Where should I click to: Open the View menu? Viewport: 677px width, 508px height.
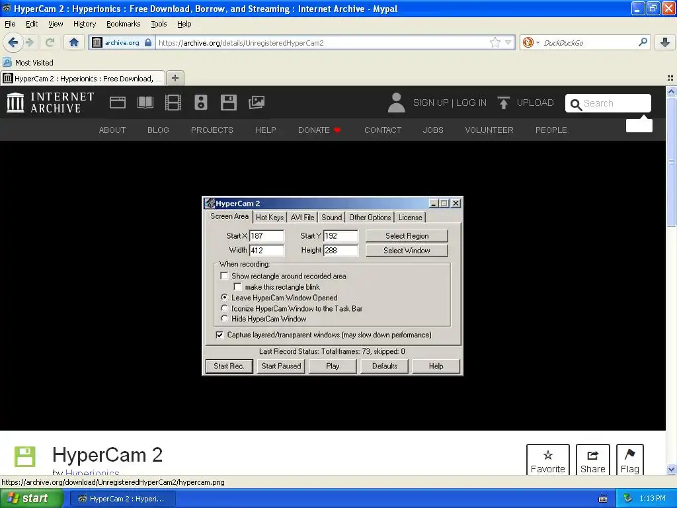pyautogui.click(x=56, y=24)
